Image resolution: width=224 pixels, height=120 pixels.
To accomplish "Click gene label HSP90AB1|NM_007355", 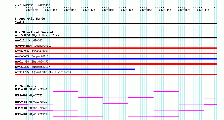I will 29,95.
